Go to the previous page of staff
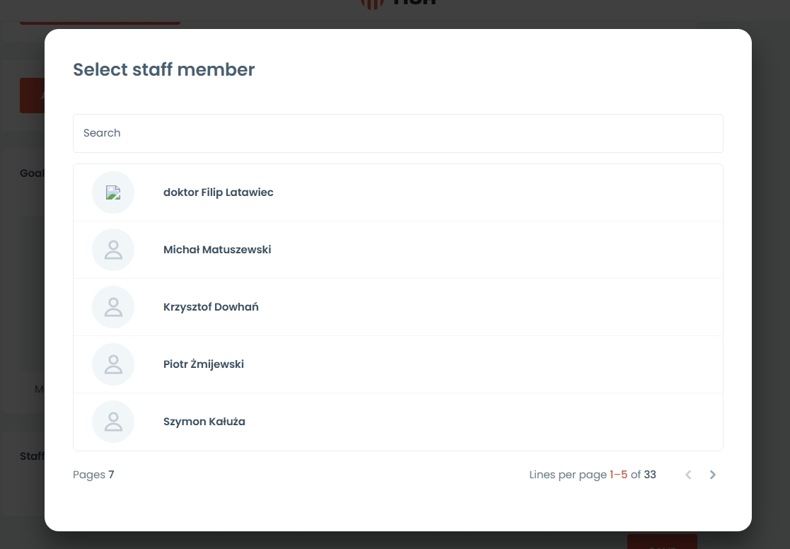The image size is (790, 549). click(x=688, y=475)
